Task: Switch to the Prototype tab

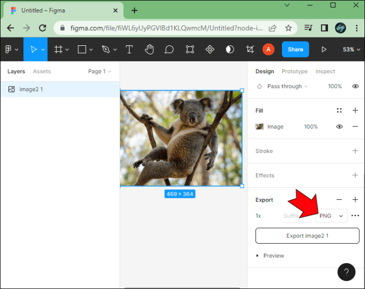Action: click(295, 71)
